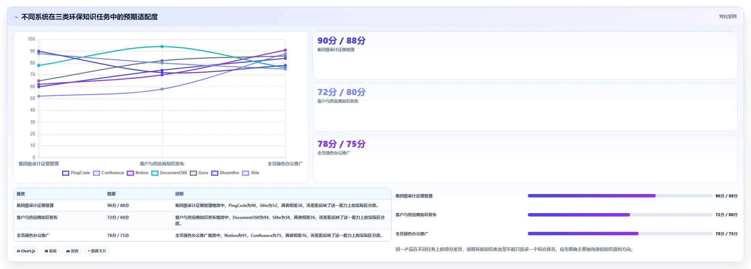Select Notion's purple point at 91

285,50
